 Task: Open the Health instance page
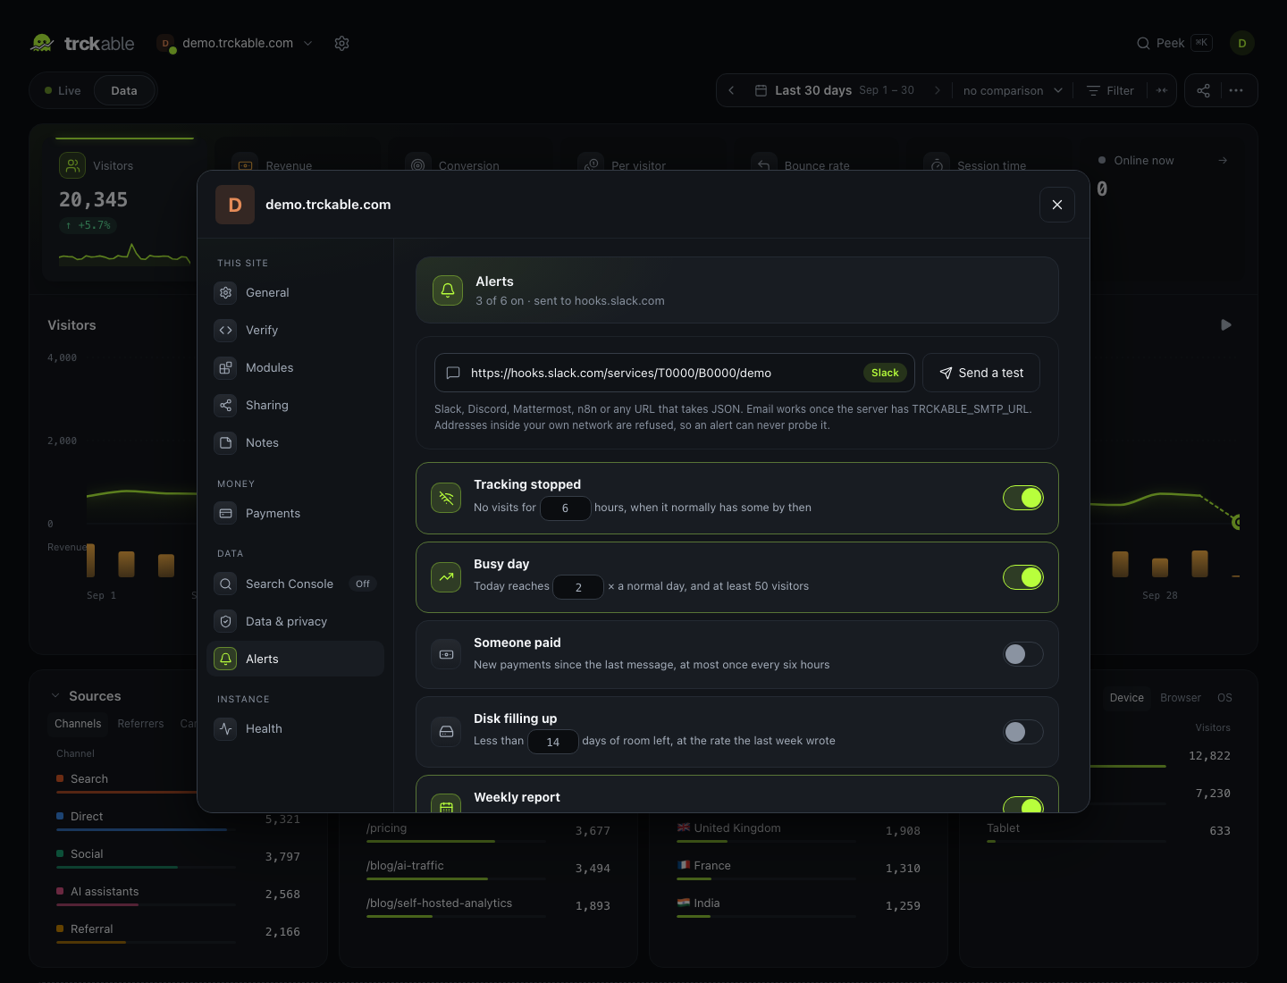[295, 728]
